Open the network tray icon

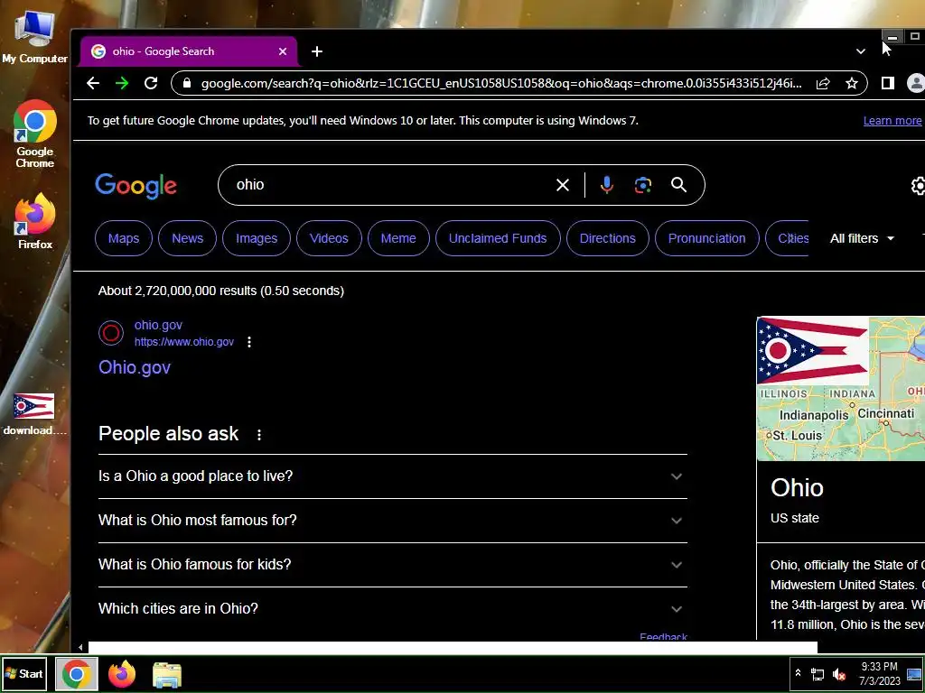click(x=818, y=674)
